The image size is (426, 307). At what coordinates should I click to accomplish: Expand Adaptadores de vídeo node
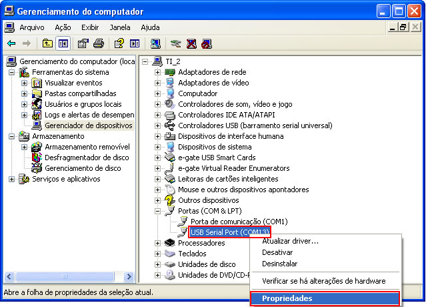(x=157, y=83)
